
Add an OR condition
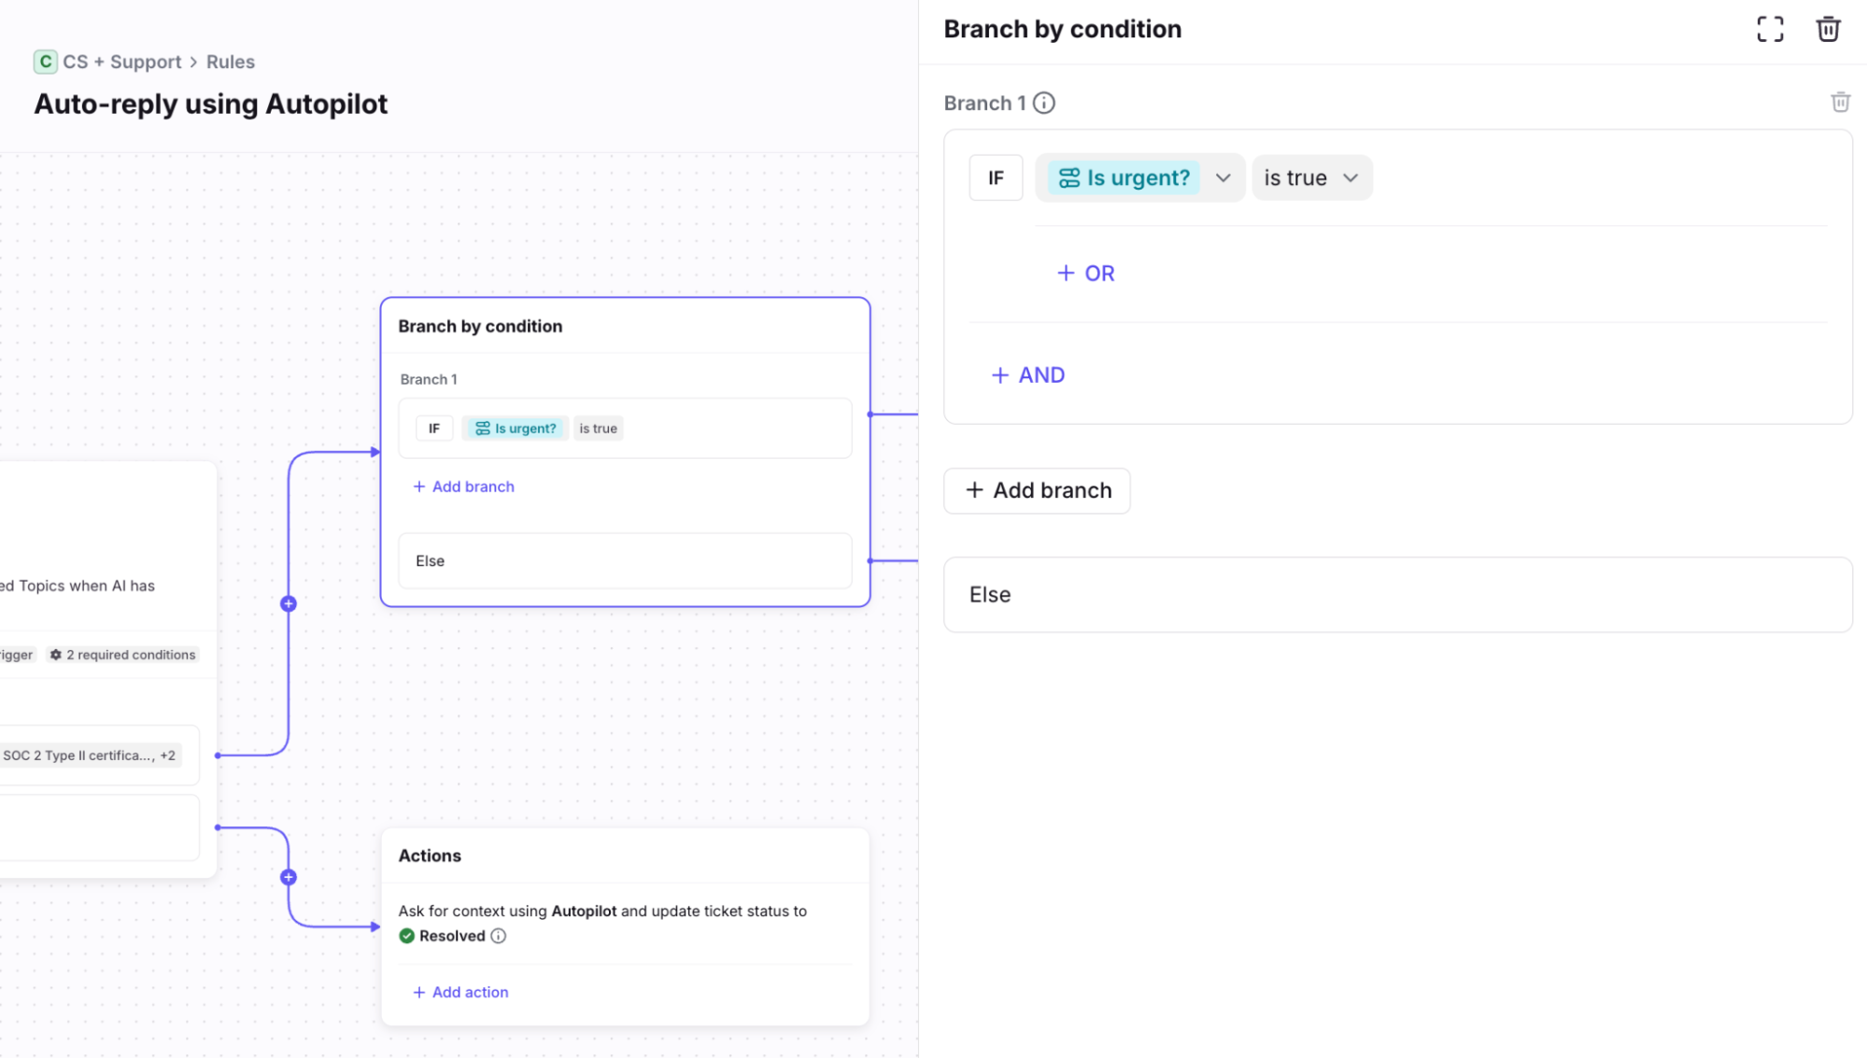click(x=1085, y=274)
